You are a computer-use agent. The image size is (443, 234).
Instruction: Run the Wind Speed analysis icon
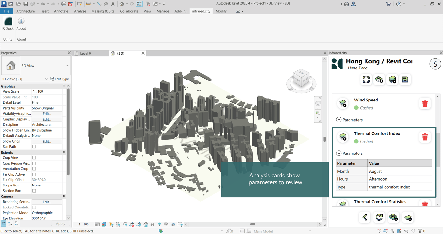click(343, 103)
